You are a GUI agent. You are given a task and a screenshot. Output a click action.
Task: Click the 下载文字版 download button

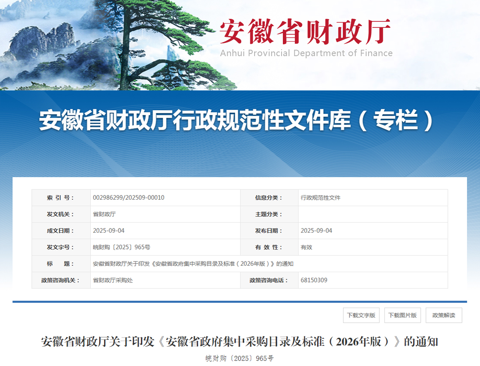[362, 315]
